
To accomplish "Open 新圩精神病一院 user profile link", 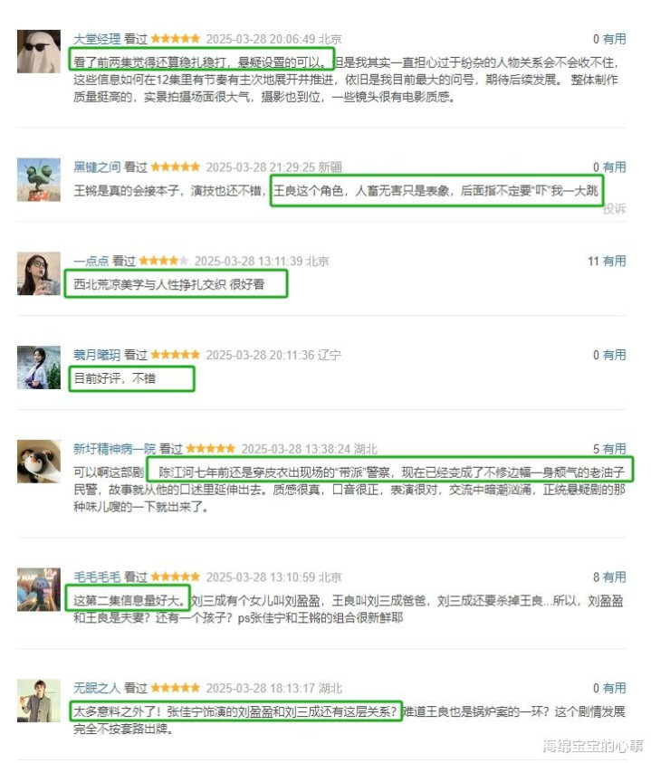I will point(114,449).
